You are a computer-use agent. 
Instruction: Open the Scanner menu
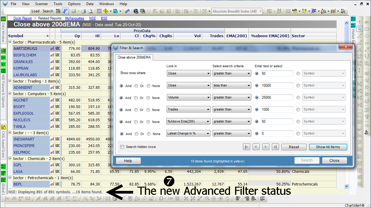pos(41,4)
